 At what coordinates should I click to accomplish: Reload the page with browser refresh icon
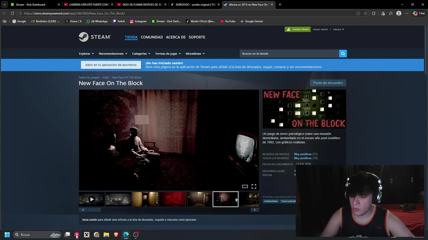point(12,13)
